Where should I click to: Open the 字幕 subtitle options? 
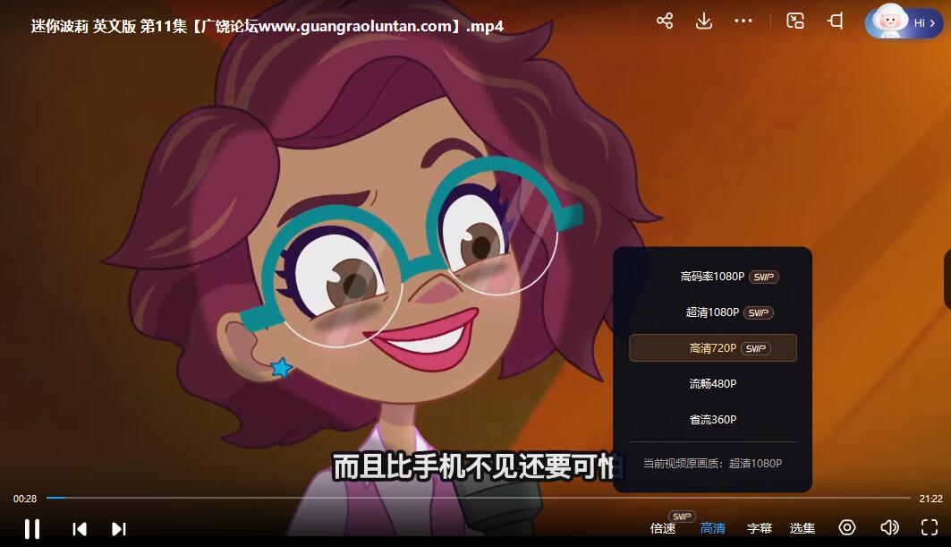[760, 528]
